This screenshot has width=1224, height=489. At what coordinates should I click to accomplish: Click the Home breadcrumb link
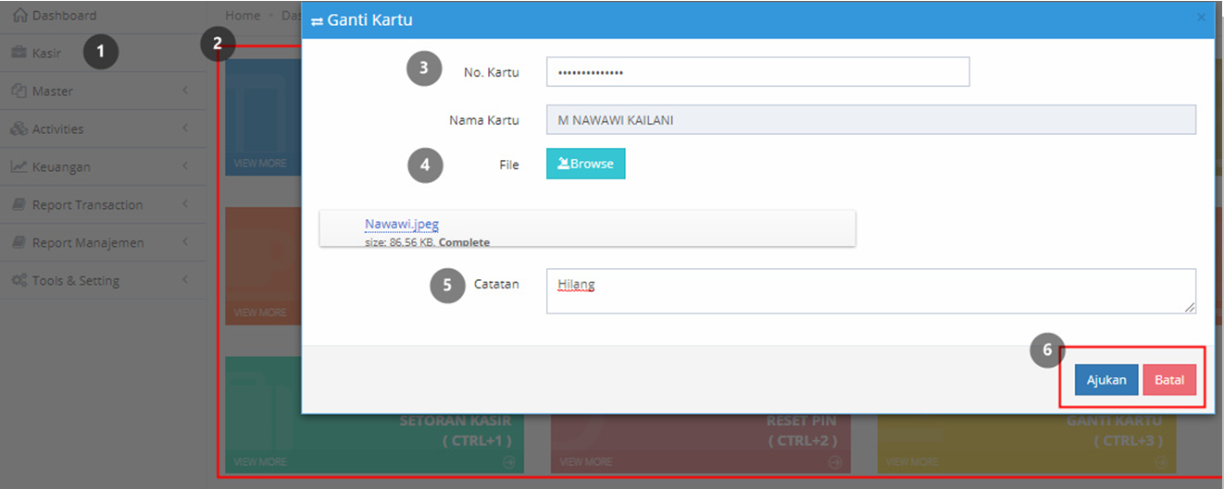pyautogui.click(x=243, y=16)
